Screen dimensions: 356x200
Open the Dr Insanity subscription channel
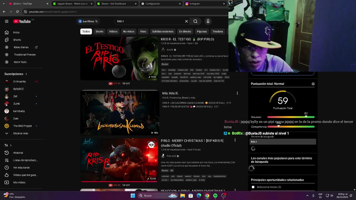coord(19,81)
